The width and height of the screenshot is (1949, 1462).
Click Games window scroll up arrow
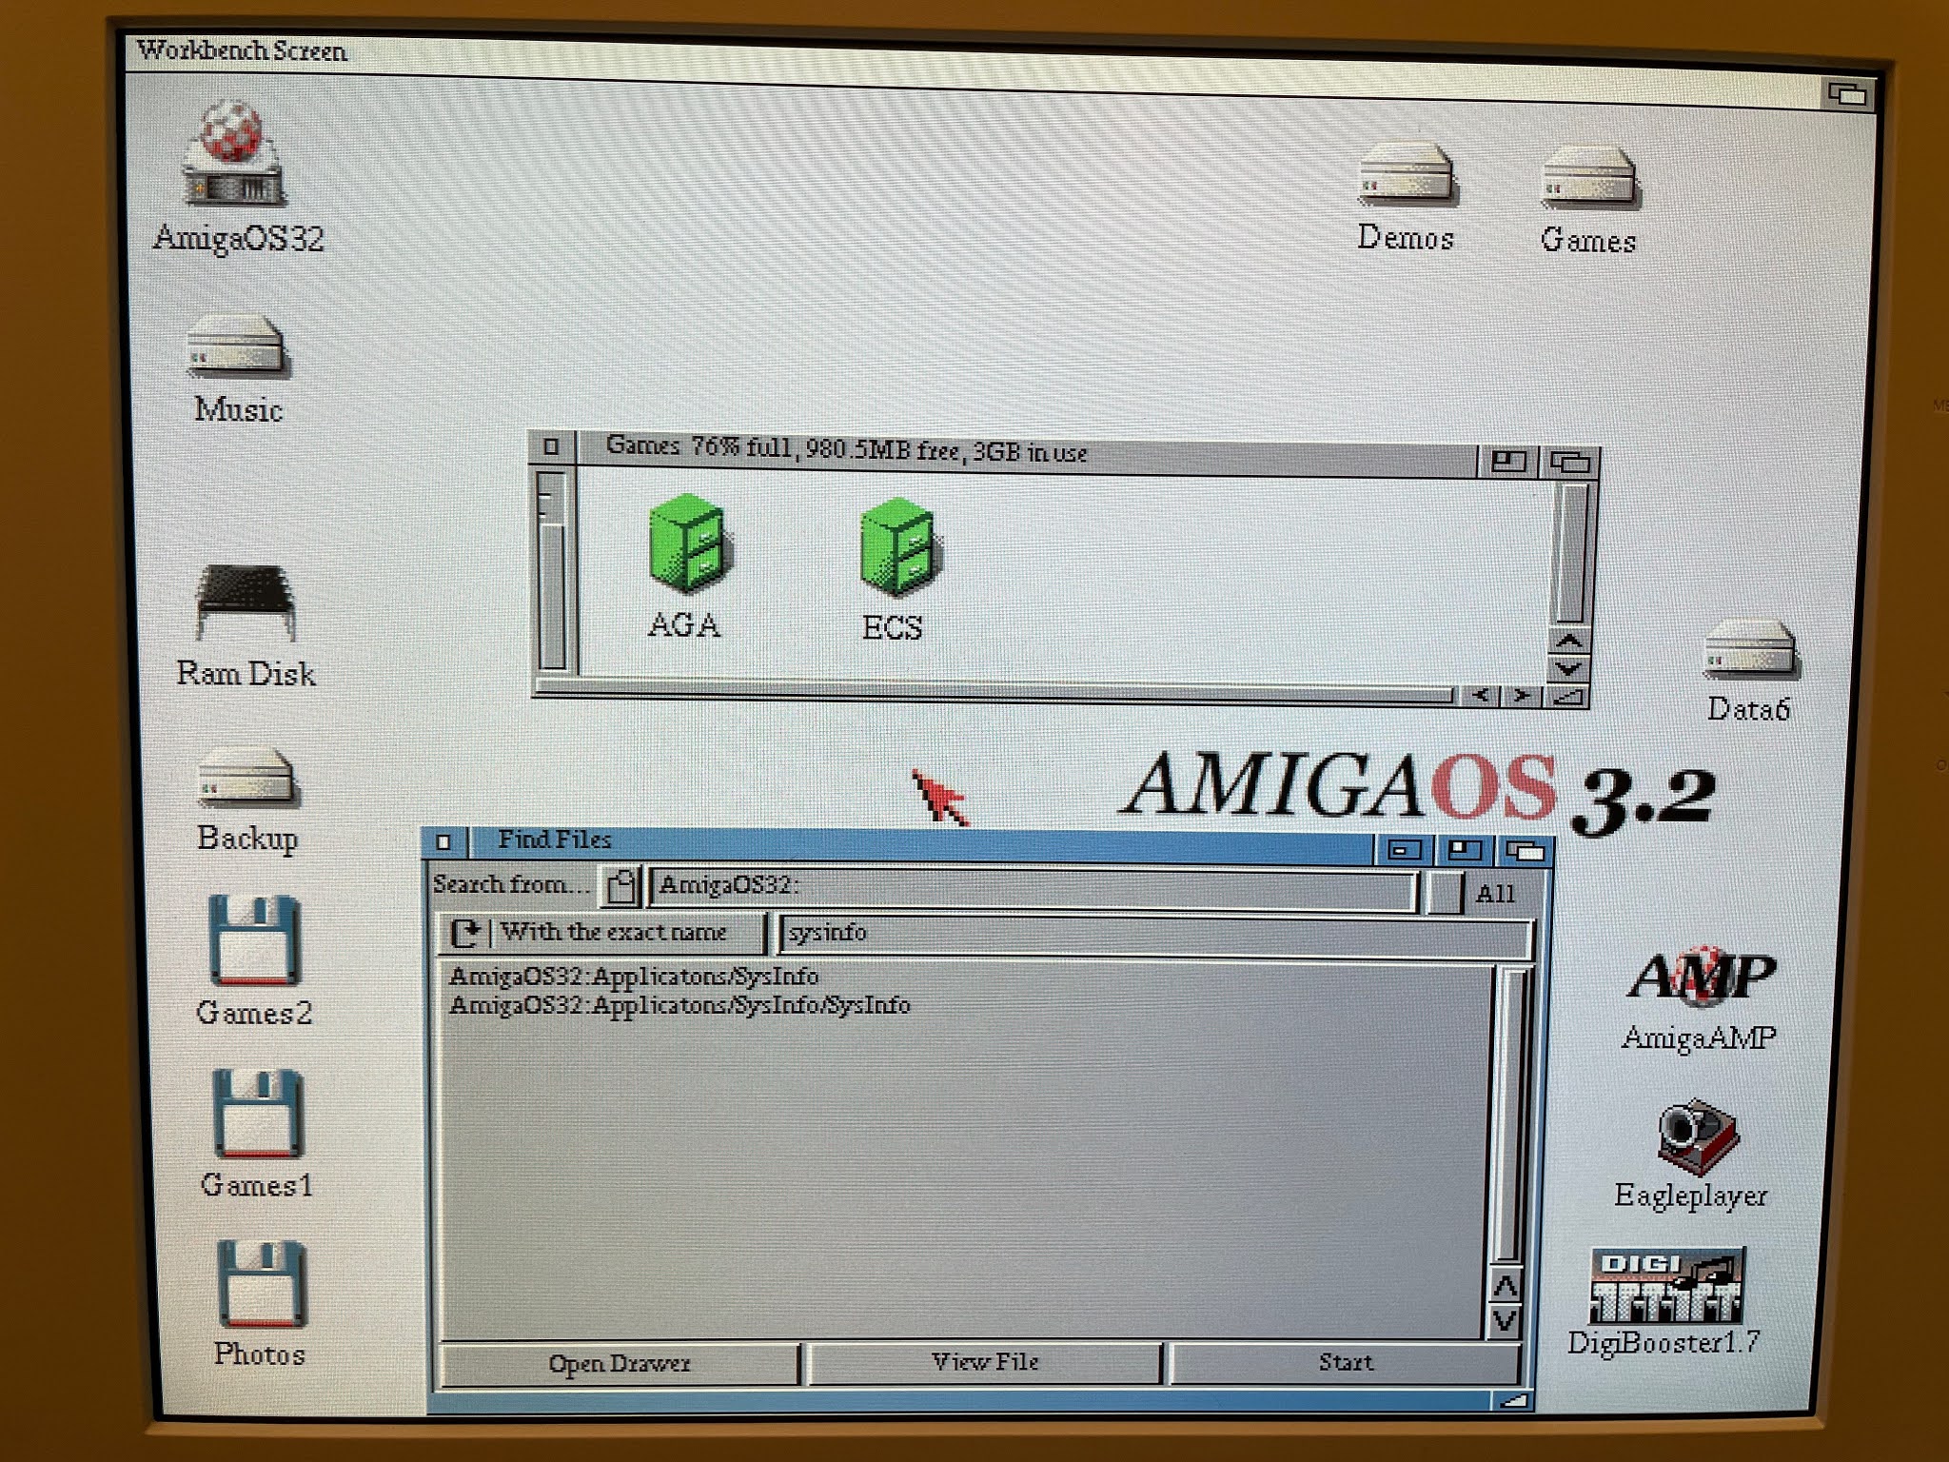click(1569, 641)
